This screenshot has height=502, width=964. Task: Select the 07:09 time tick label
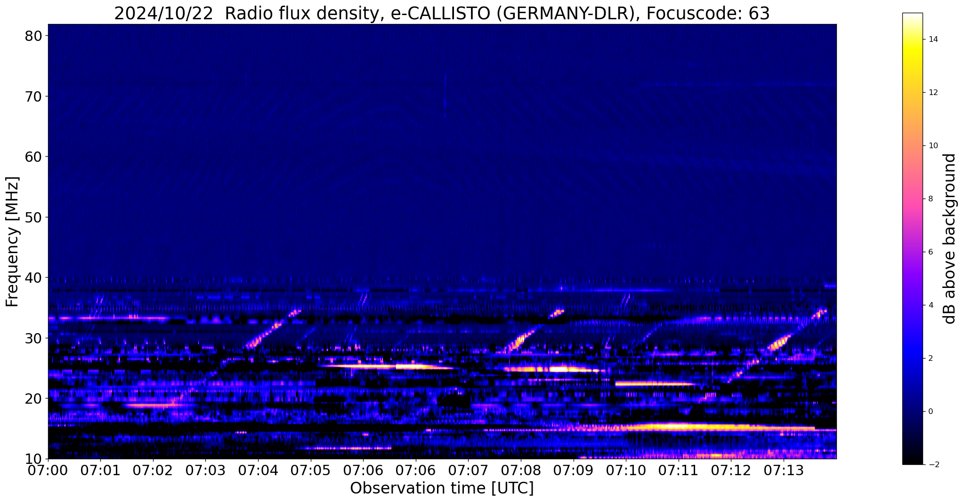(x=573, y=470)
